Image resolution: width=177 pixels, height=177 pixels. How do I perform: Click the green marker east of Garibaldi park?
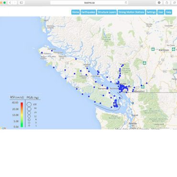point(144,63)
